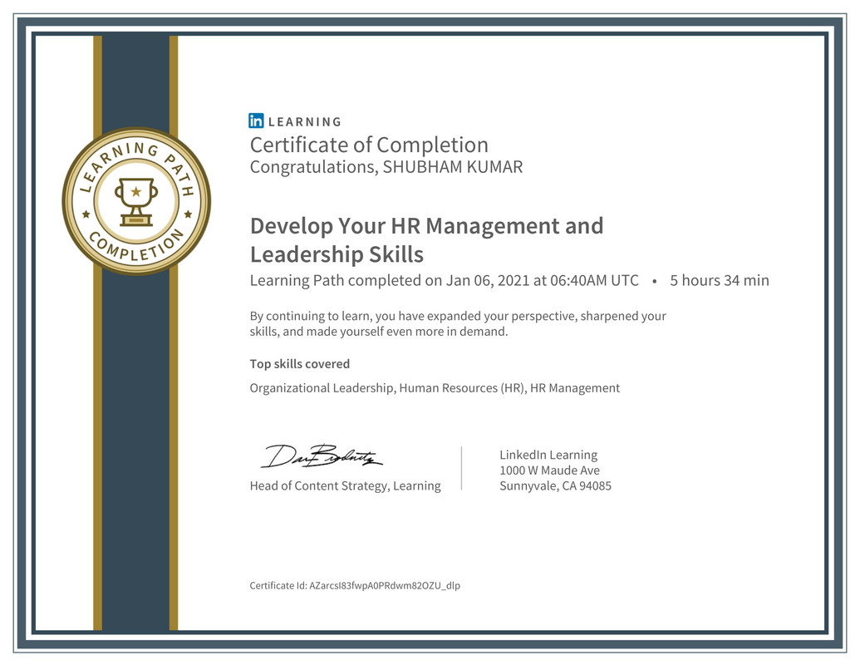This screenshot has width=860, height=665.
Task: Click the 'Certificate of Completion' heading
Action: pos(369,145)
